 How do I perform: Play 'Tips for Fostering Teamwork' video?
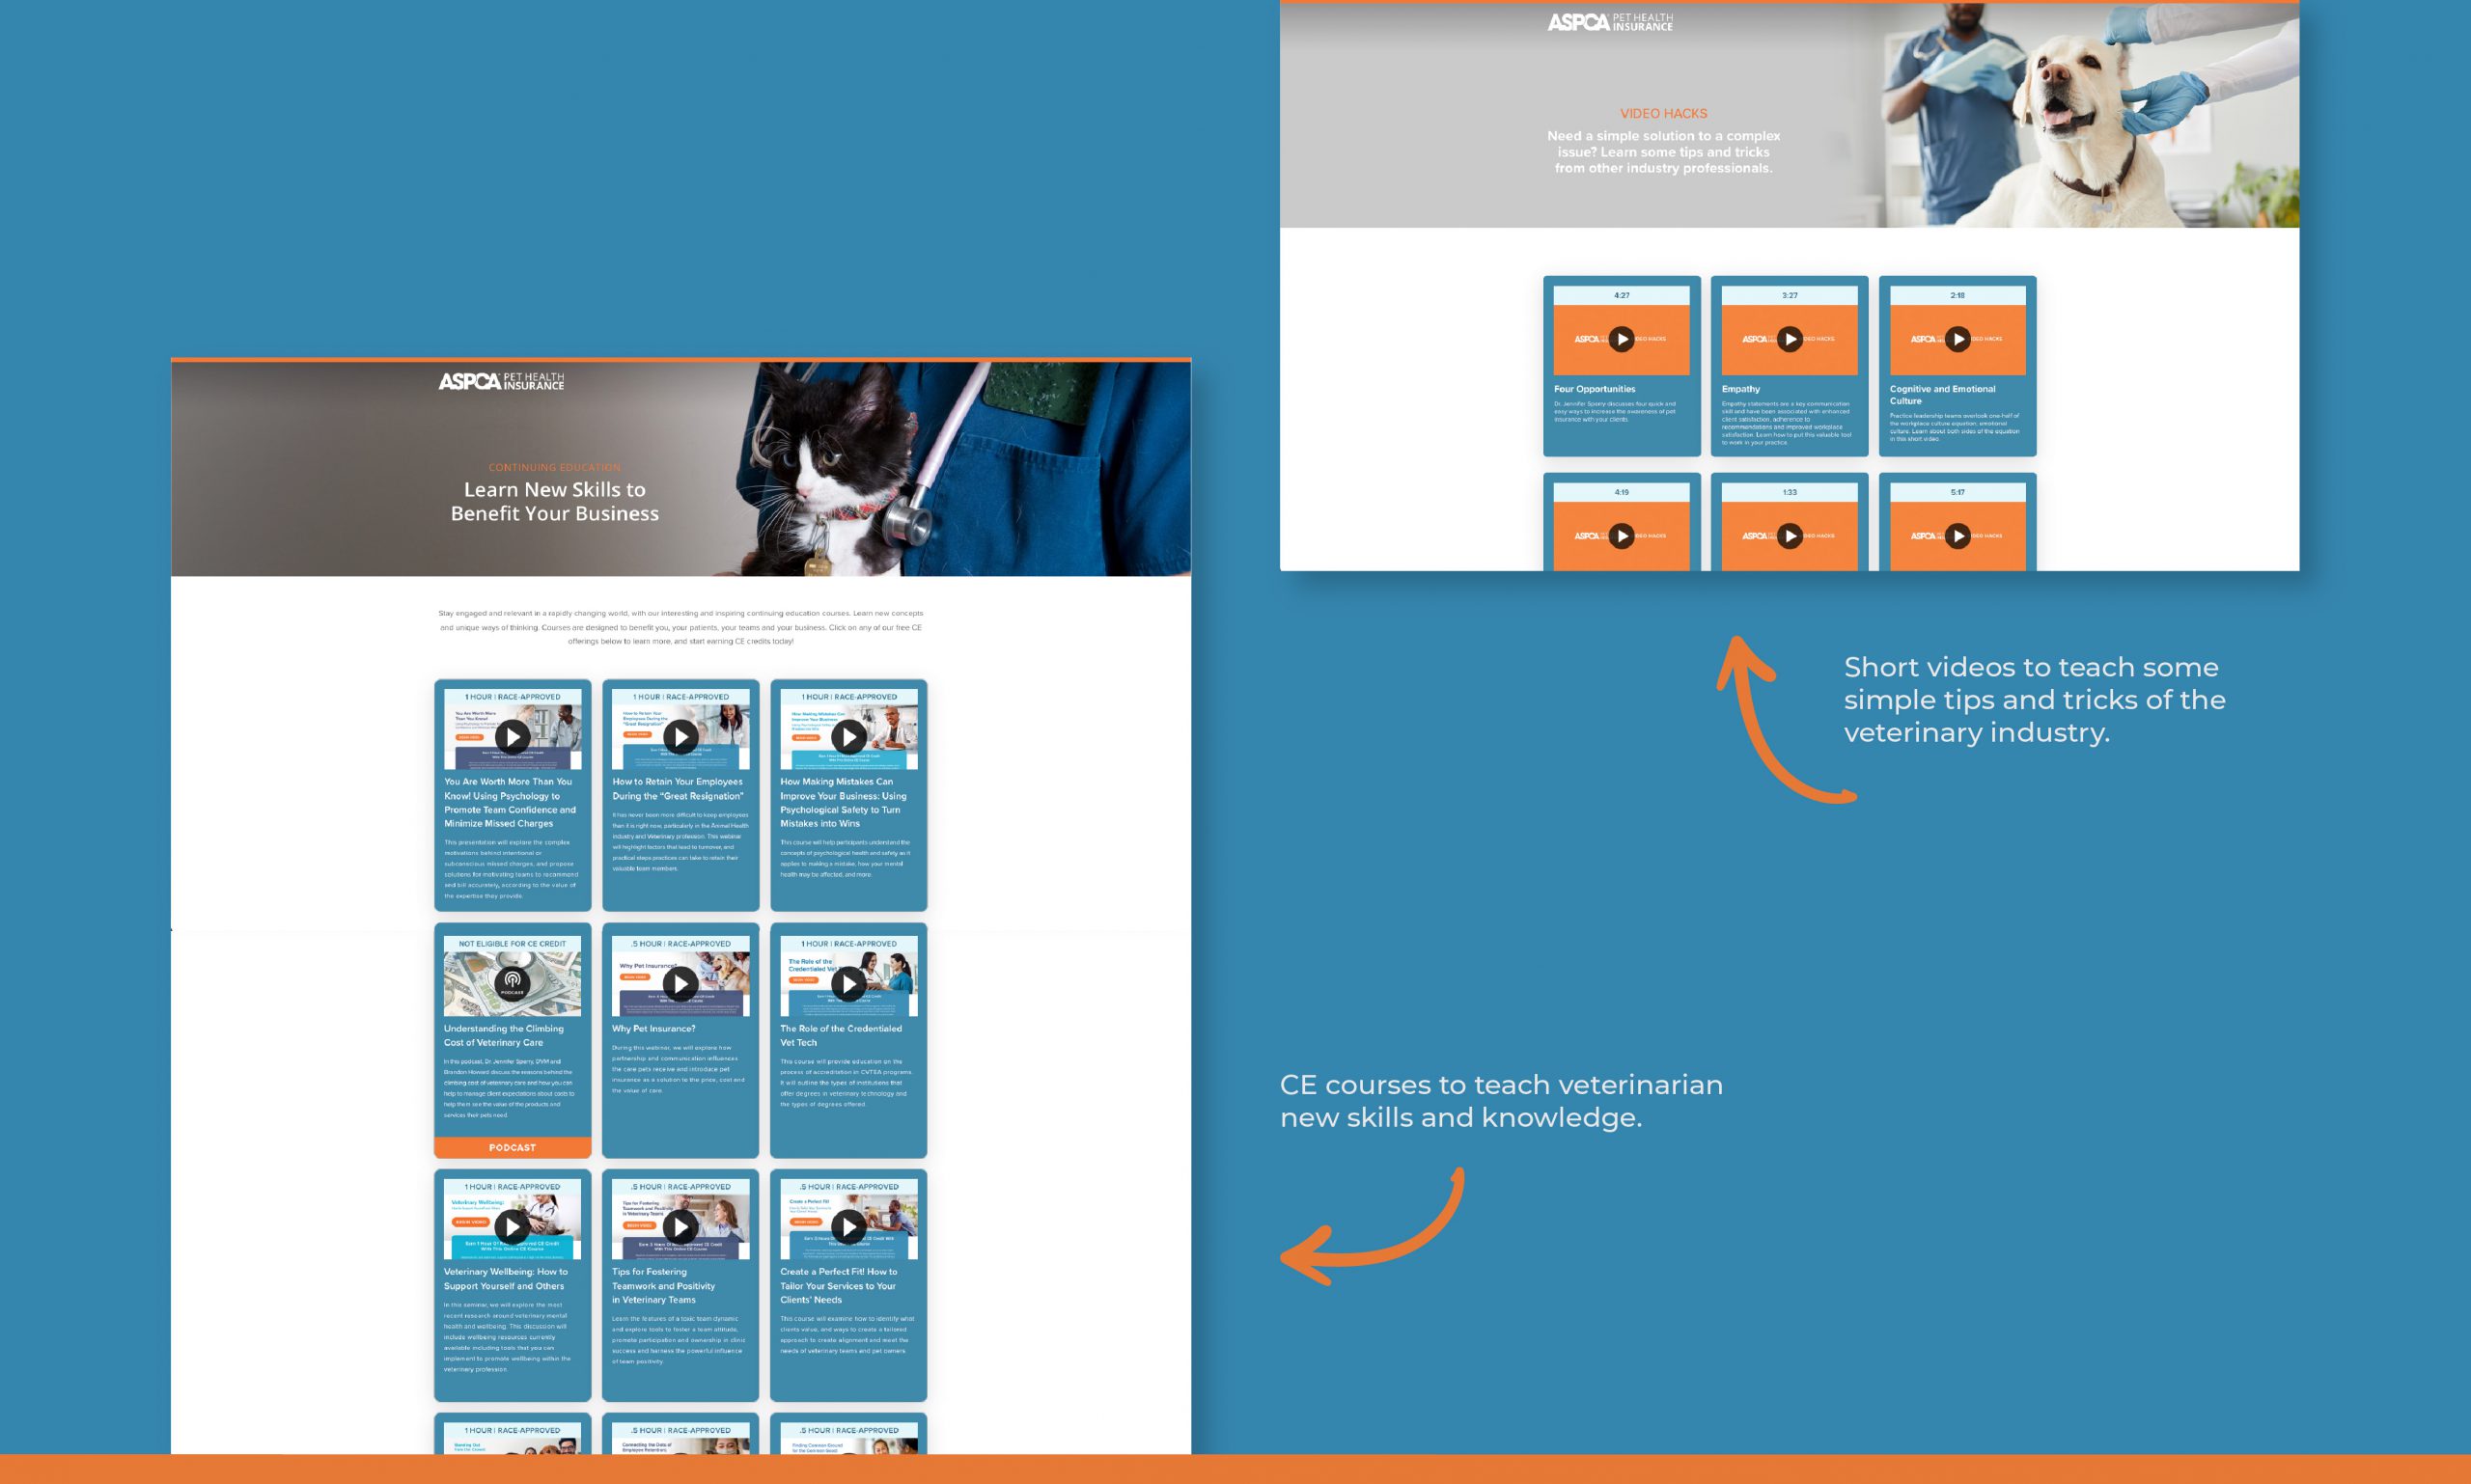(680, 1227)
